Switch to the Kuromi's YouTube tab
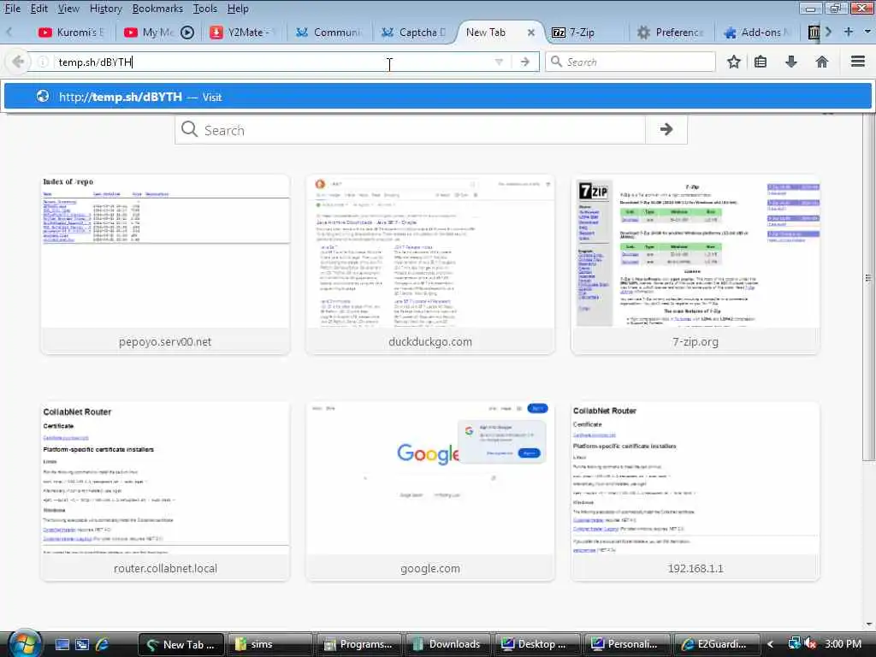Image resolution: width=876 pixels, height=657 pixels. point(72,33)
